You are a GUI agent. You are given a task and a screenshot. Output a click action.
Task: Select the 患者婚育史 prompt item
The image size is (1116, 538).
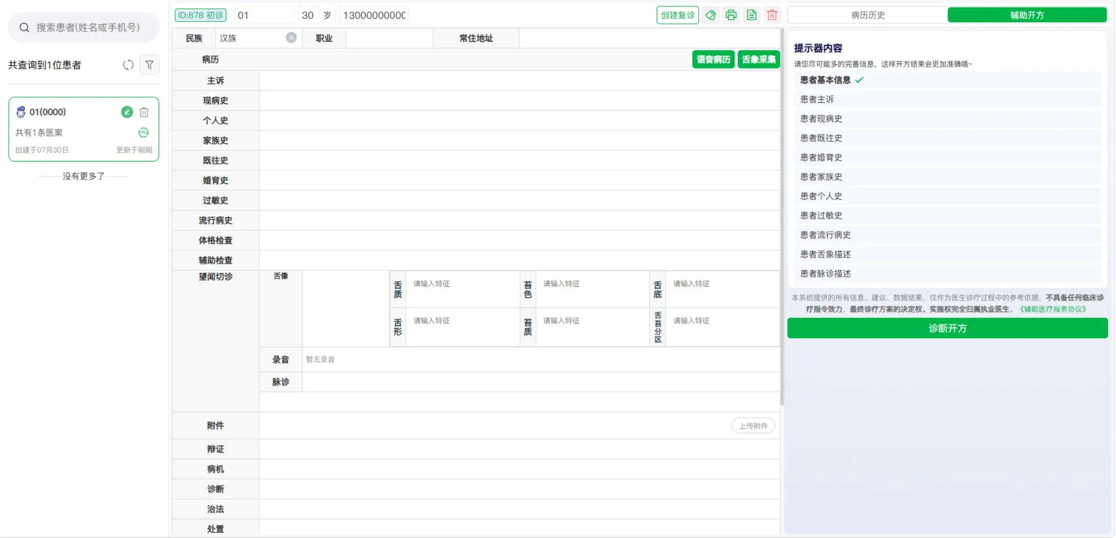[948, 158]
